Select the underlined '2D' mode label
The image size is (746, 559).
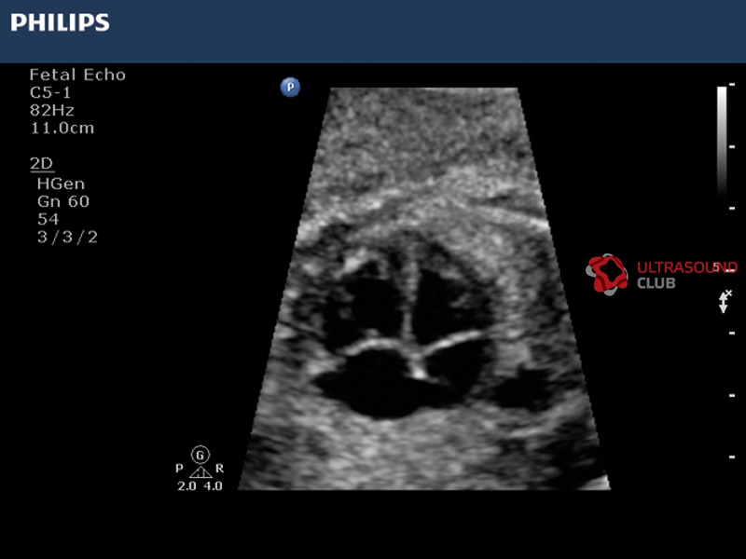click(x=42, y=164)
